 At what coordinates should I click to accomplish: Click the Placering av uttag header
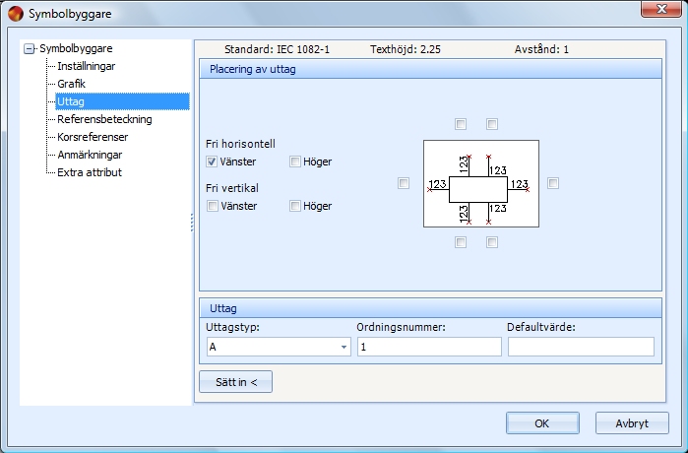[x=430, y=69]
